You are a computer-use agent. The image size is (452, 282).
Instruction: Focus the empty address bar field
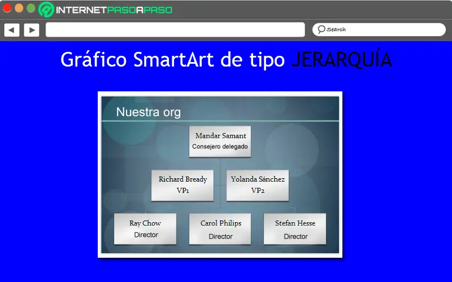175,30
